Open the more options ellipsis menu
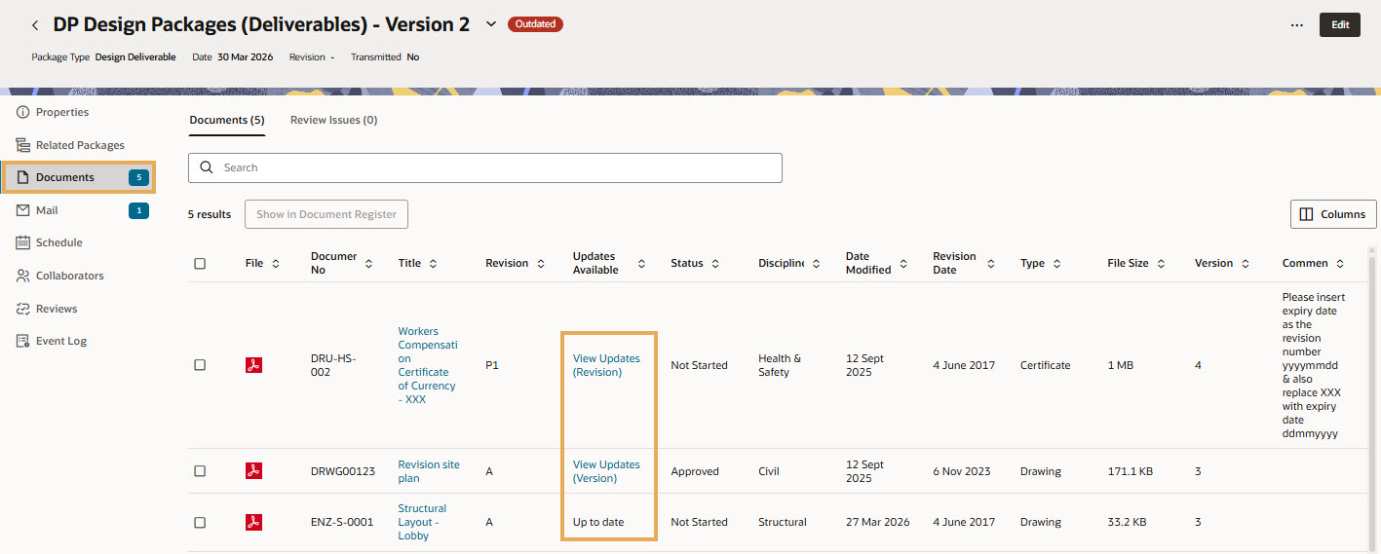The width and height of the screenshot is (1381, 554). pos(1296,25)
